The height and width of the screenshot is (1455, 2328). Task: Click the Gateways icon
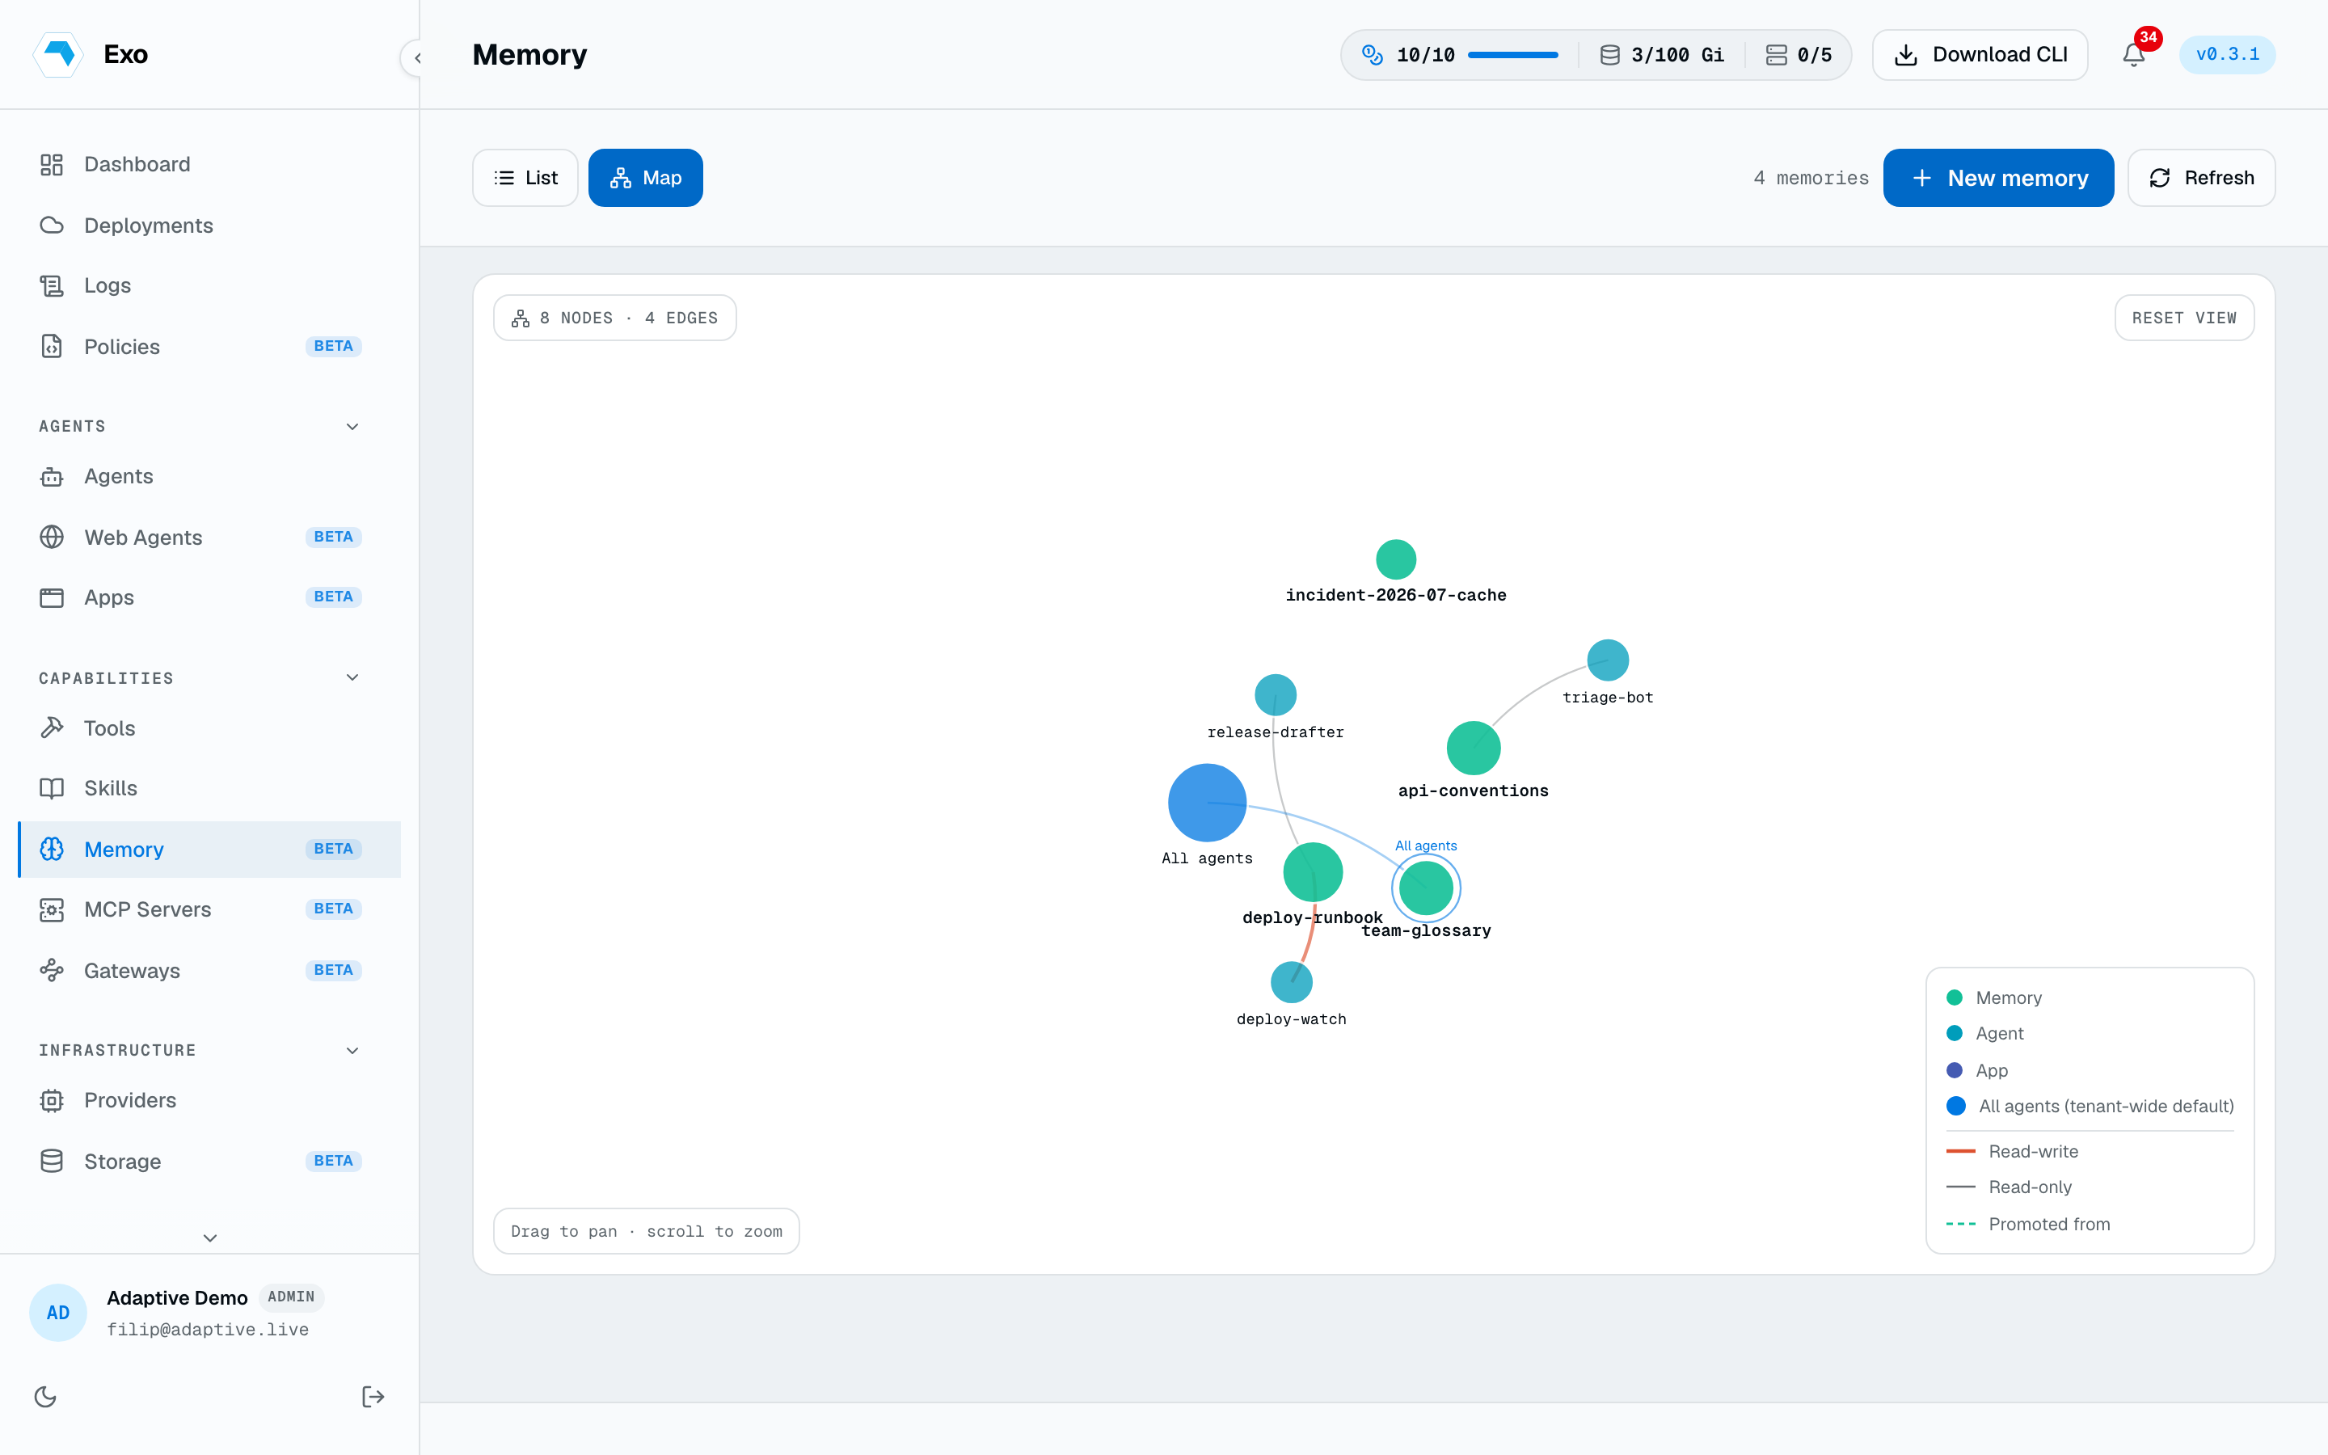click(x=52, y=970)
